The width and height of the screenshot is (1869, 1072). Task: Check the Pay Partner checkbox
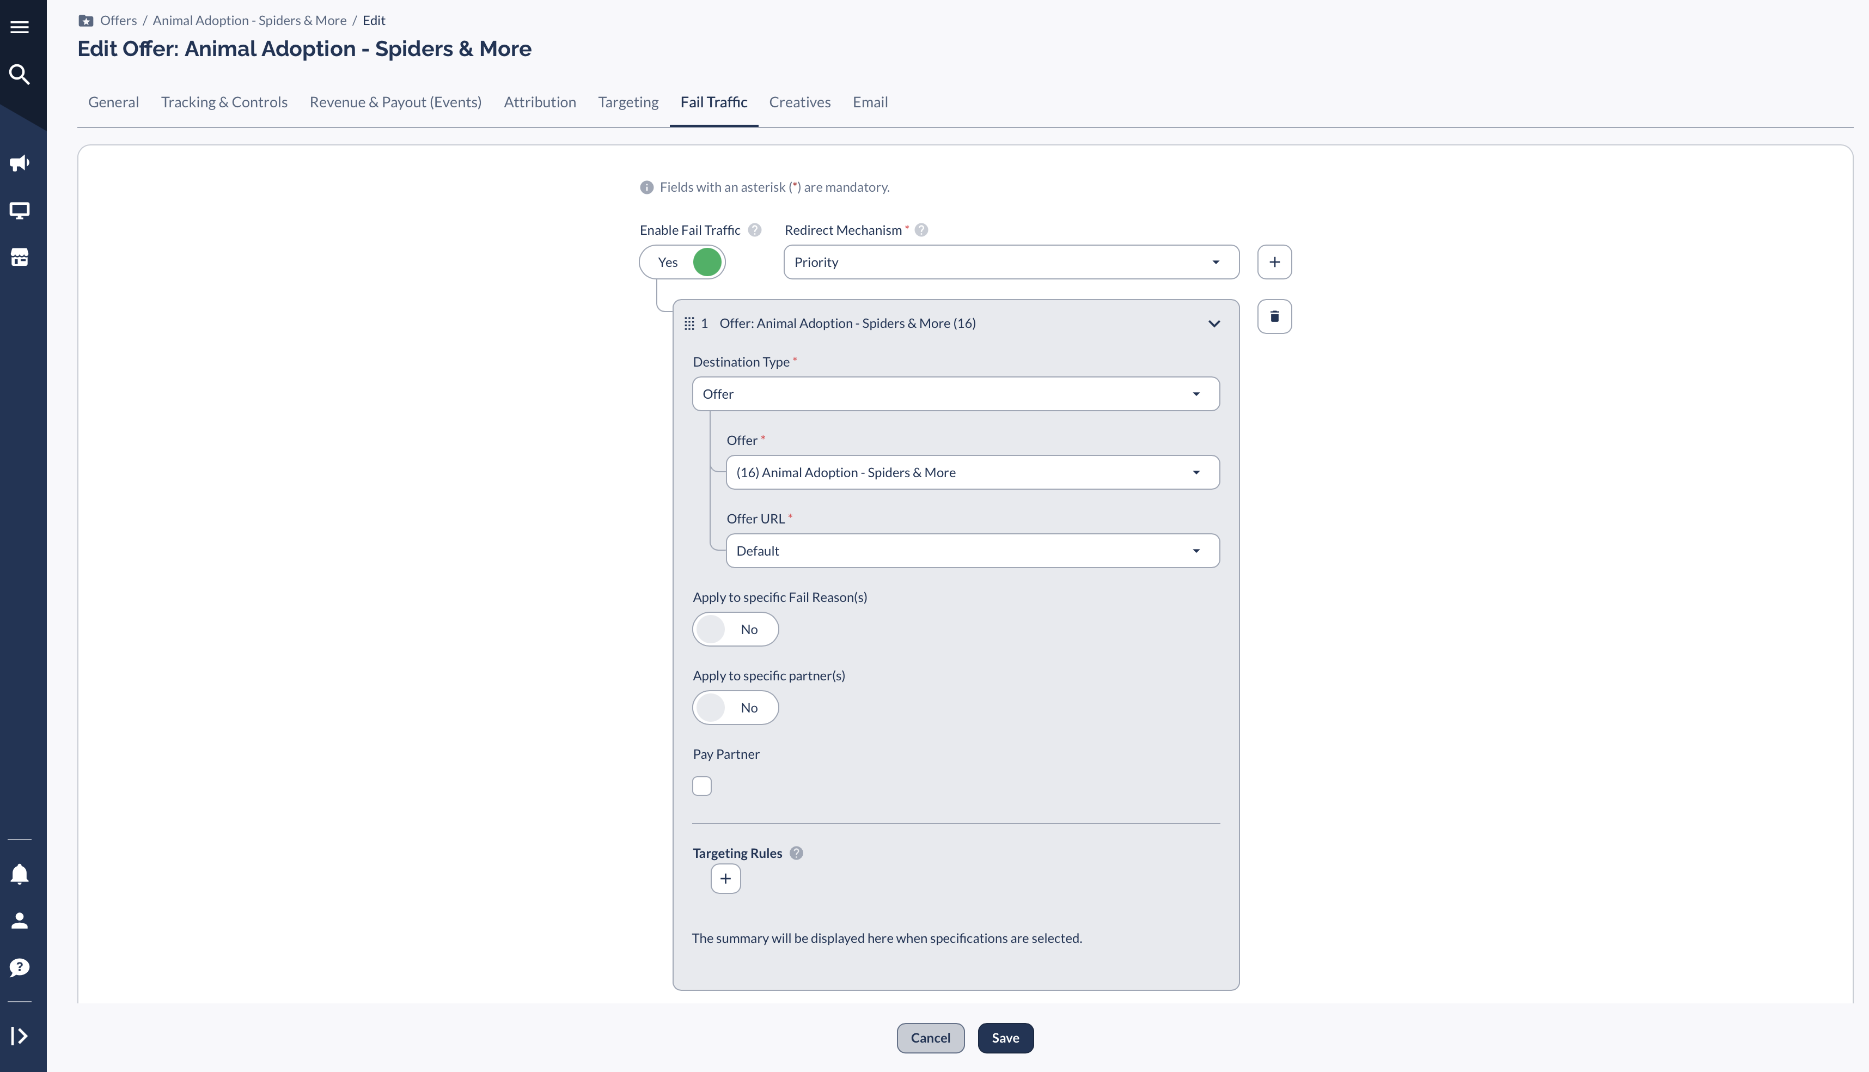pos(701,787)
